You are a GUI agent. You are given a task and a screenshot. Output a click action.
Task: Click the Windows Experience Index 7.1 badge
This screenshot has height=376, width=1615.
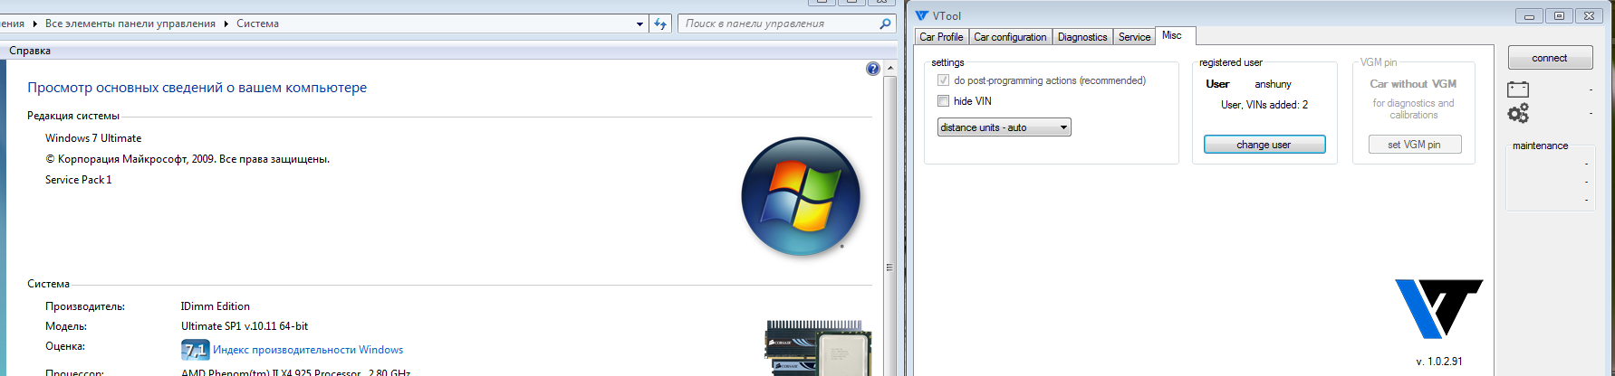pos(195,350)
